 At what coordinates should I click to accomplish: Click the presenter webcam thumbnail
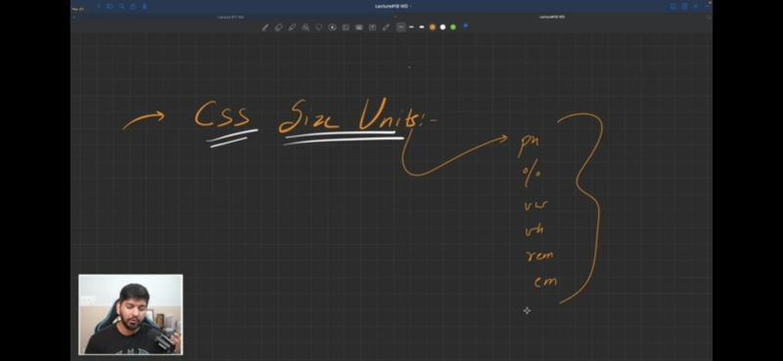(131, 315)
